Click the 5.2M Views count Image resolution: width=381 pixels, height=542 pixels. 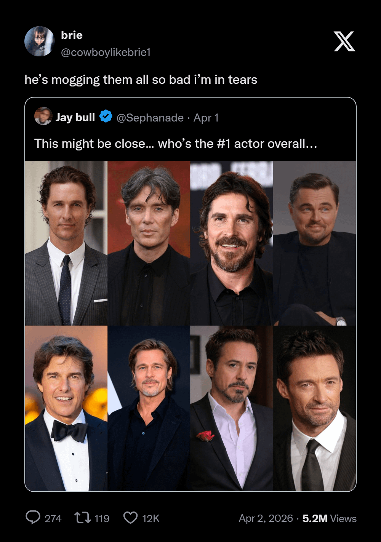pos(329,518)
